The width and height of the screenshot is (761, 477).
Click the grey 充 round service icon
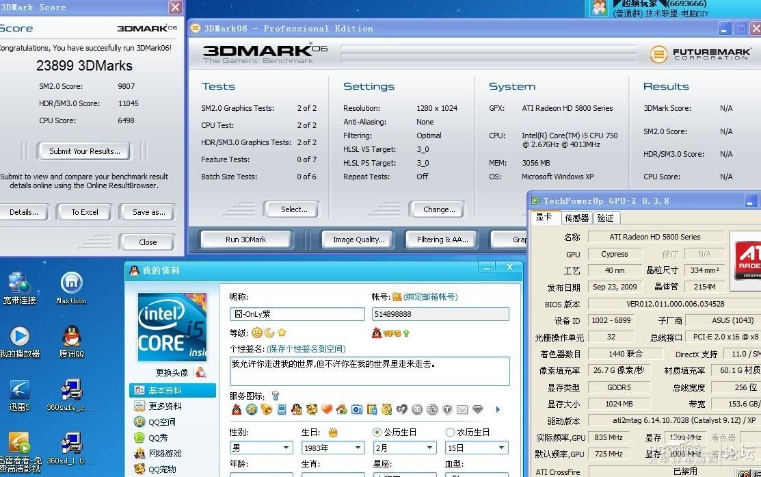coord(432,409)
